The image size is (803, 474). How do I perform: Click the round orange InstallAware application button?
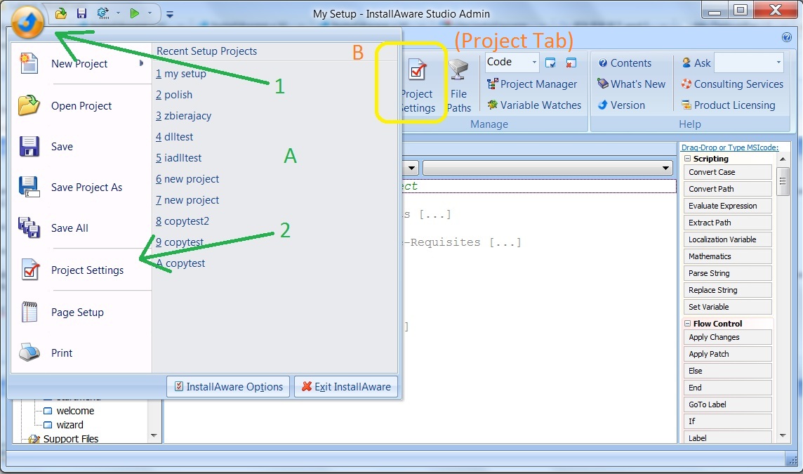(27, 22)
